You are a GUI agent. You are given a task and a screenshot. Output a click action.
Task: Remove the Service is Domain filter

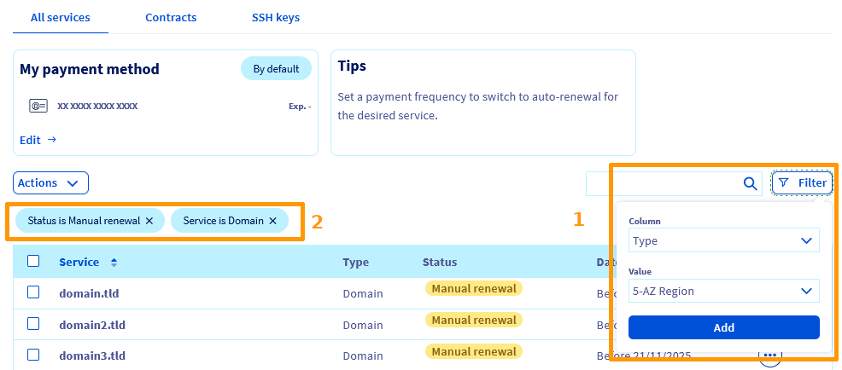coord(272,221)
